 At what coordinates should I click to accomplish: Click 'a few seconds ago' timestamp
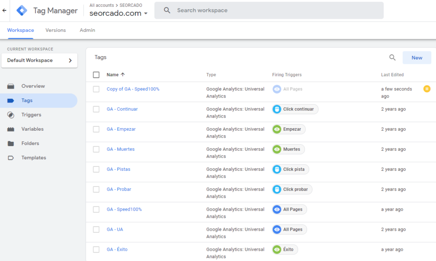pyautogui.click(x=396, y=92)
